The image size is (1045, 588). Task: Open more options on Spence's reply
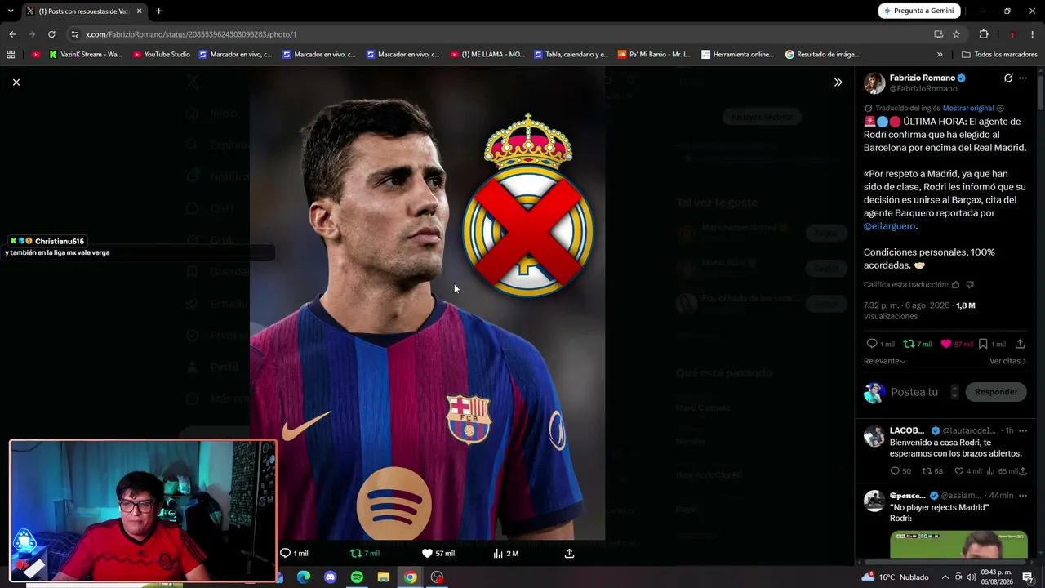pyautogui.click(x=1022, y=496)
